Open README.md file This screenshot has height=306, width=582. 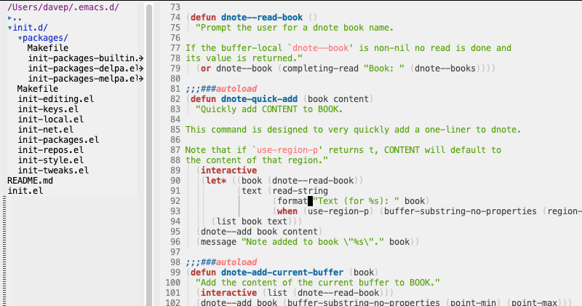30,181
